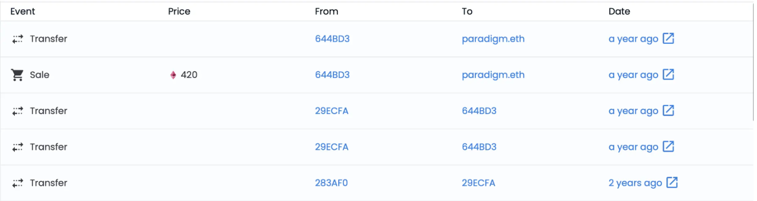Open external link icon in the 2 years ago row
This screenshot has height=201, width=757.
click(672, 183)
